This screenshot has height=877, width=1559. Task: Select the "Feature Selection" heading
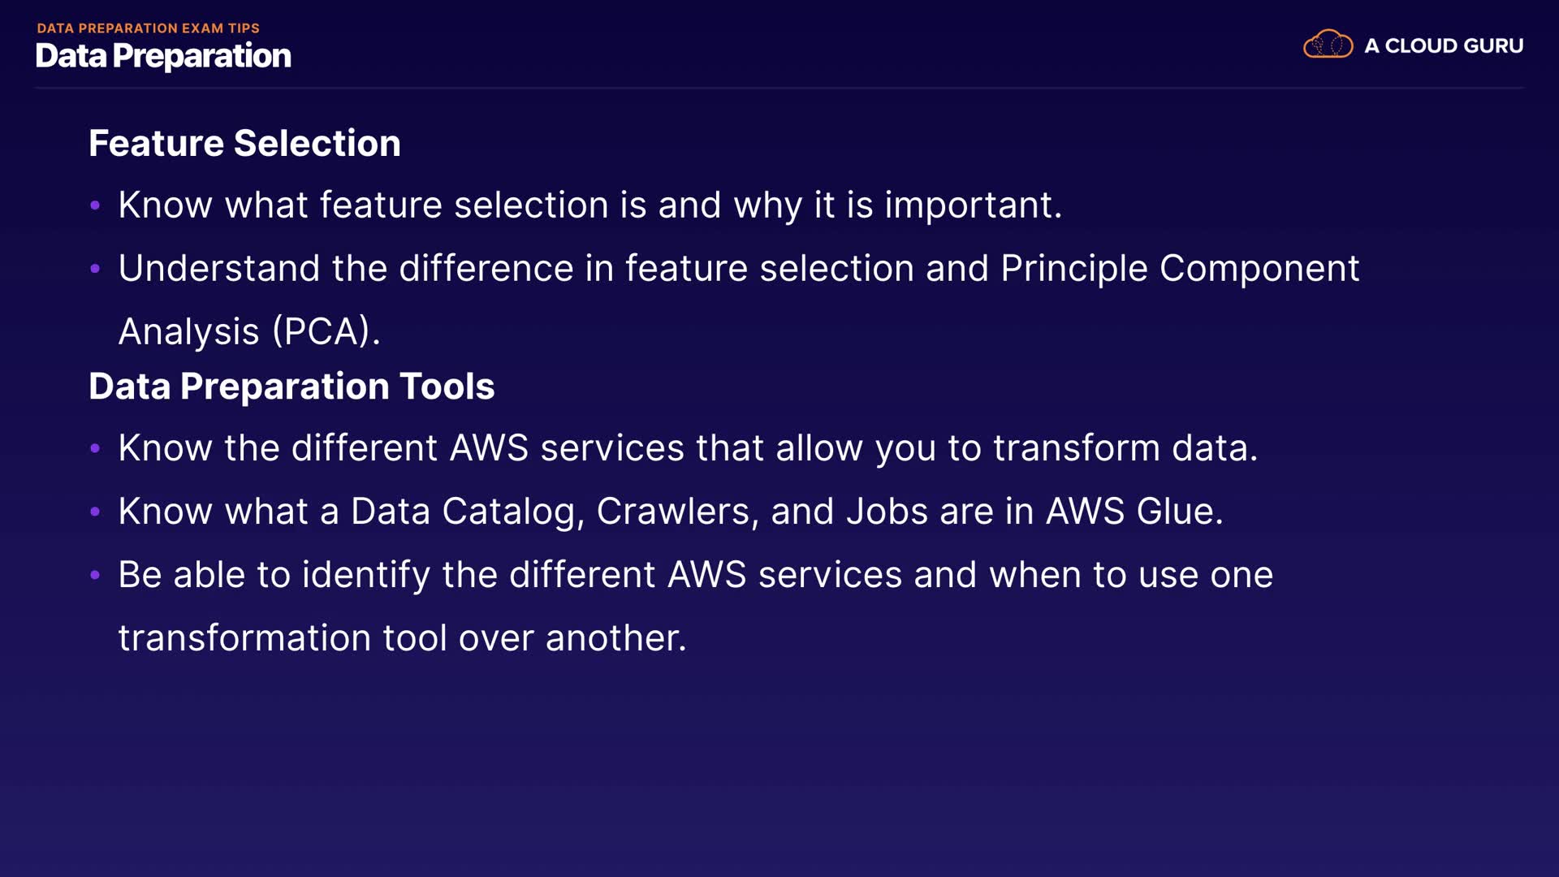point(244,144)
